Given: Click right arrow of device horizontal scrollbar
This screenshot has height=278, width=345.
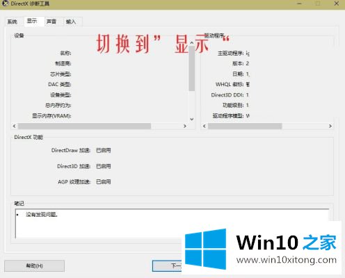Looking at the screenshot, I should click(x=185, y=126).
